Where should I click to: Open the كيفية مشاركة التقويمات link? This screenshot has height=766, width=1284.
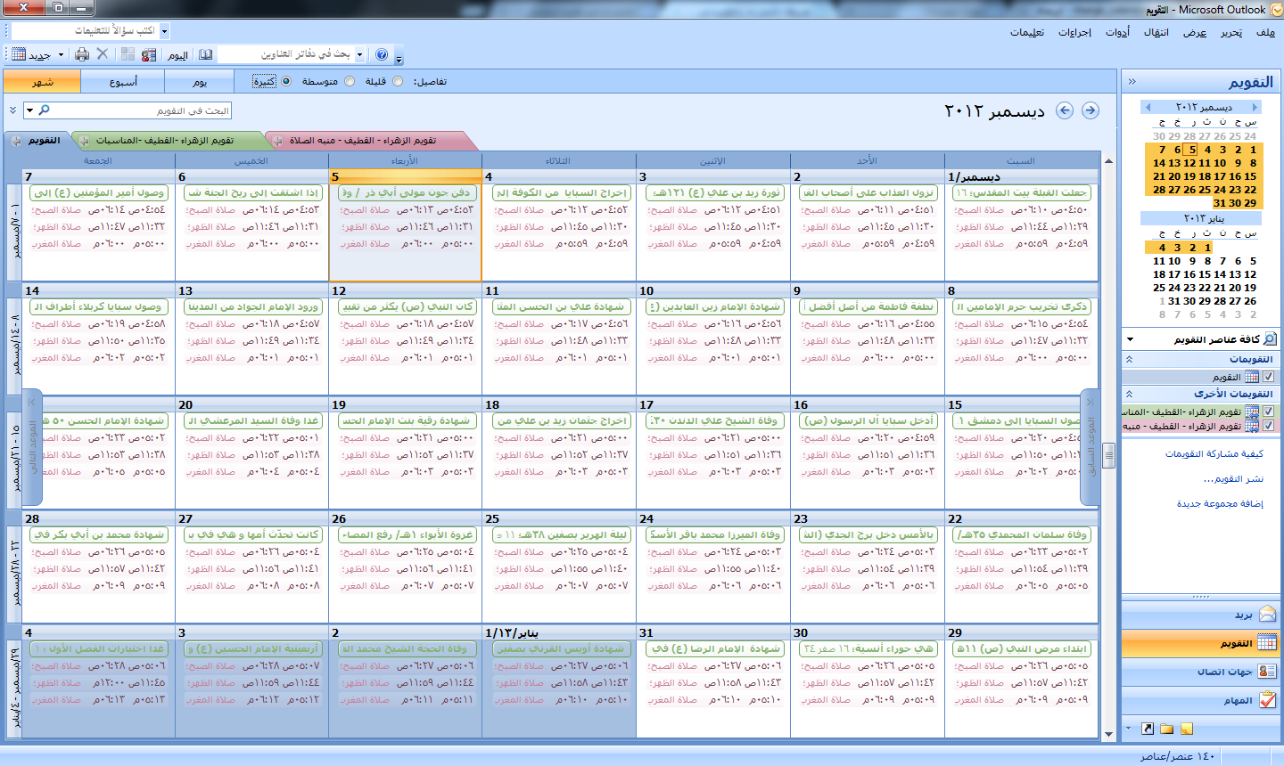click(1214, 454)
